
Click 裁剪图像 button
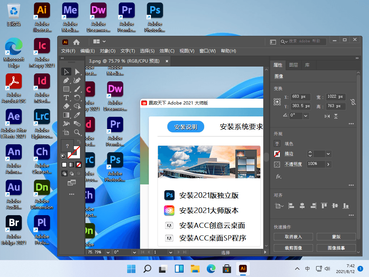click(293, 248)
